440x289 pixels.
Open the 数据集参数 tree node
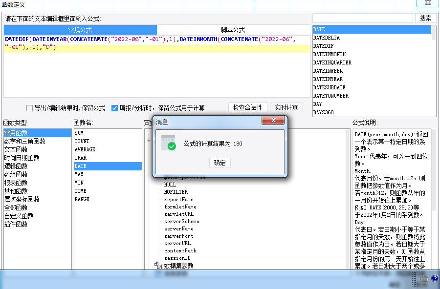pos(178,266)
